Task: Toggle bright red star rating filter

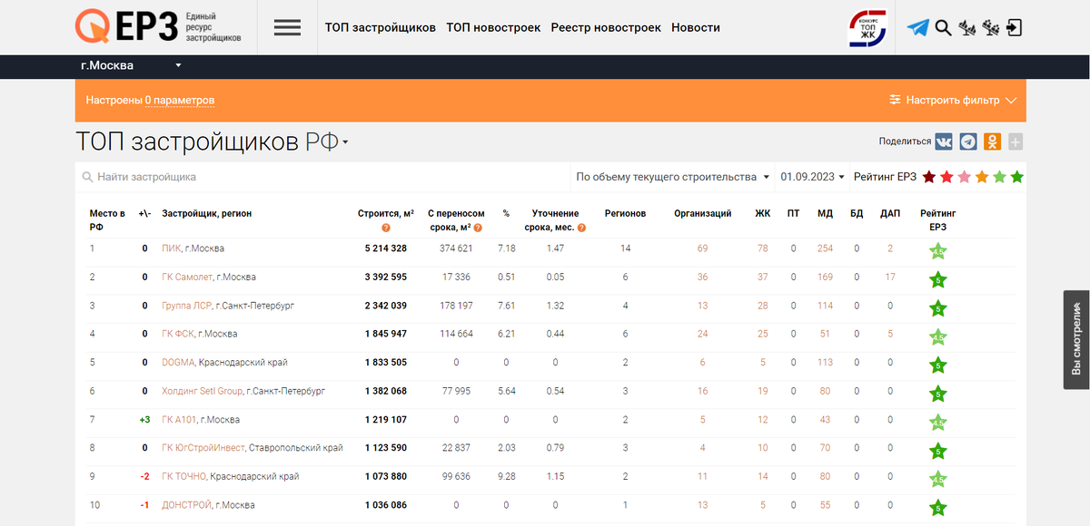Action: 946,177
